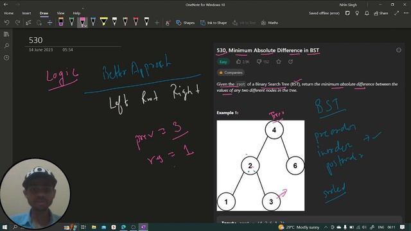Click the Saved offline (error) status
This screenshot has width=411, height=231.
(x=324, y=13)
